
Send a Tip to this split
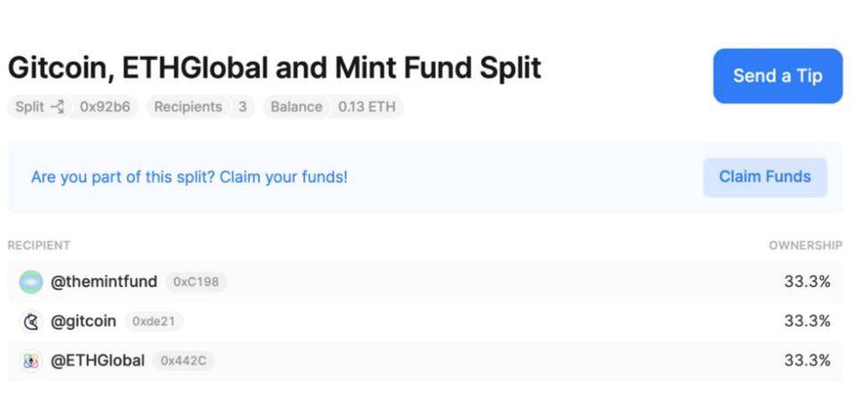click(x=777, y=76)
